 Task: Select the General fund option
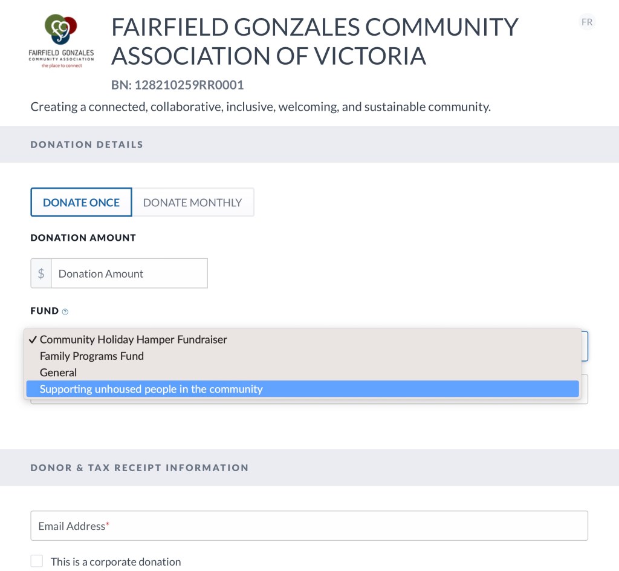pos(59,373)
